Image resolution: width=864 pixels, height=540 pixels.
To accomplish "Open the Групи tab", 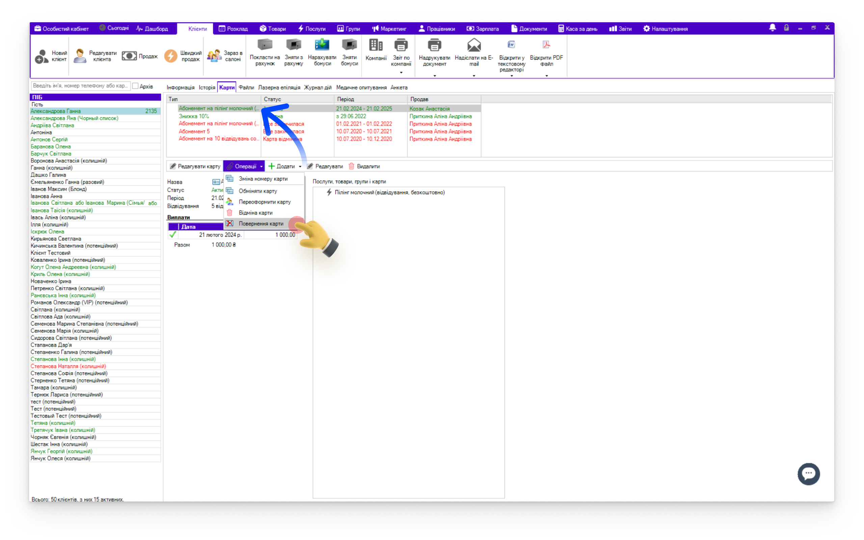I will point(348,29).
